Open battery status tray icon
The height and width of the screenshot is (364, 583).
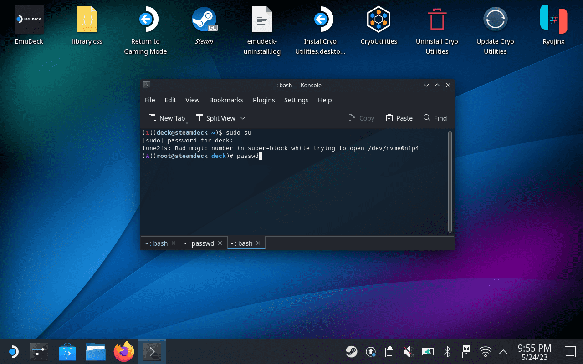pyautogui.click(x=428, y=351)
